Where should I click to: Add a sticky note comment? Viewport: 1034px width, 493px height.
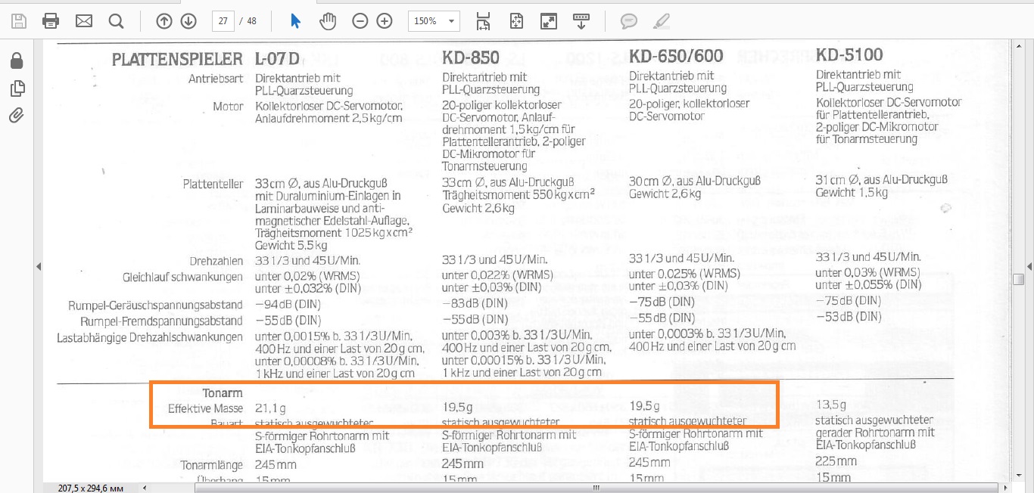click(628, 21)
